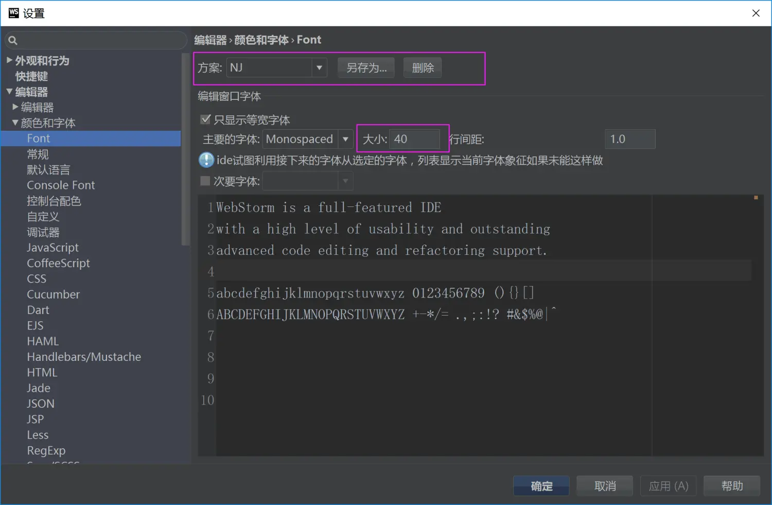This screenshot has height=505, width=772.
Task: Click the 删除 button
Action: click(423, 67)
